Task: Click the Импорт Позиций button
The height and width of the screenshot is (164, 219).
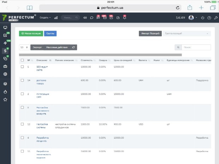Action: 150,34
